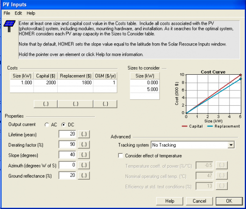Select the 5.000 size to consider
246x209 pixels.
[x=145, y=89]
